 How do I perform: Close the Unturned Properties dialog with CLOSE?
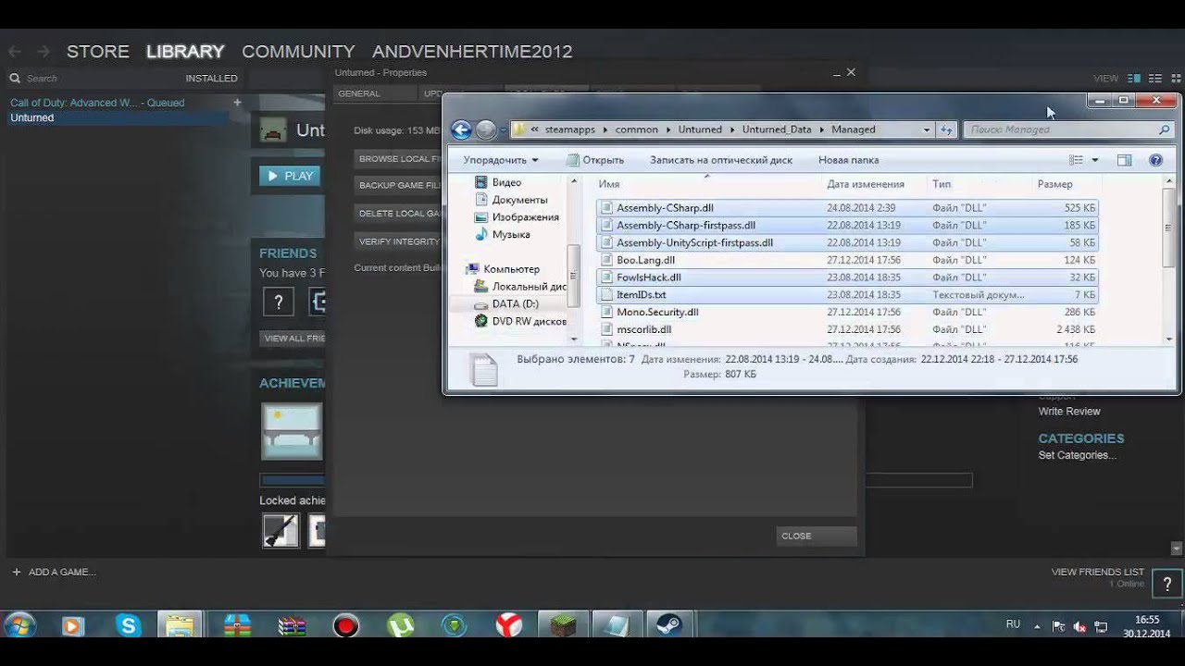tap(817, 536)
